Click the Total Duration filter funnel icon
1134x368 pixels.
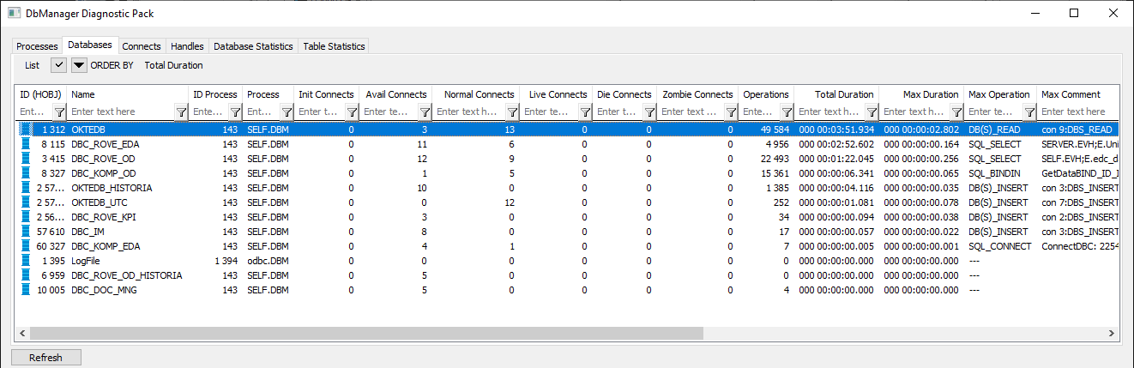point(871,112)
